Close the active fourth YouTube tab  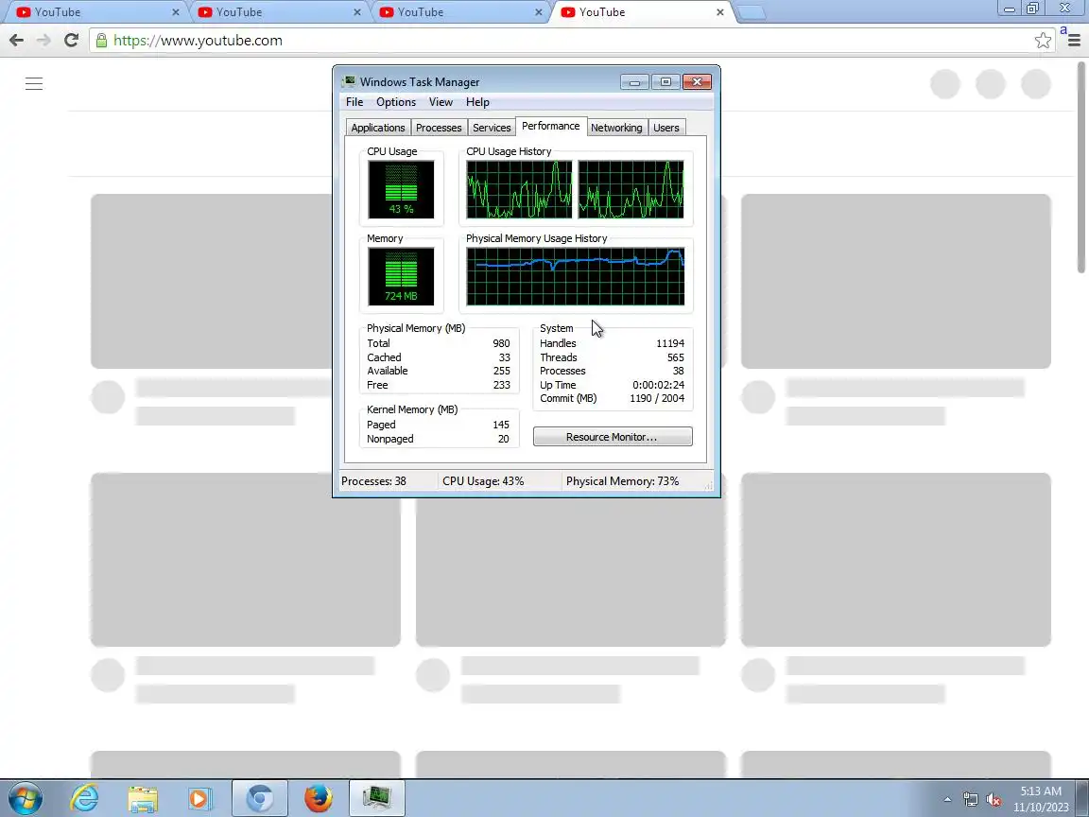(x=720, y=12)
